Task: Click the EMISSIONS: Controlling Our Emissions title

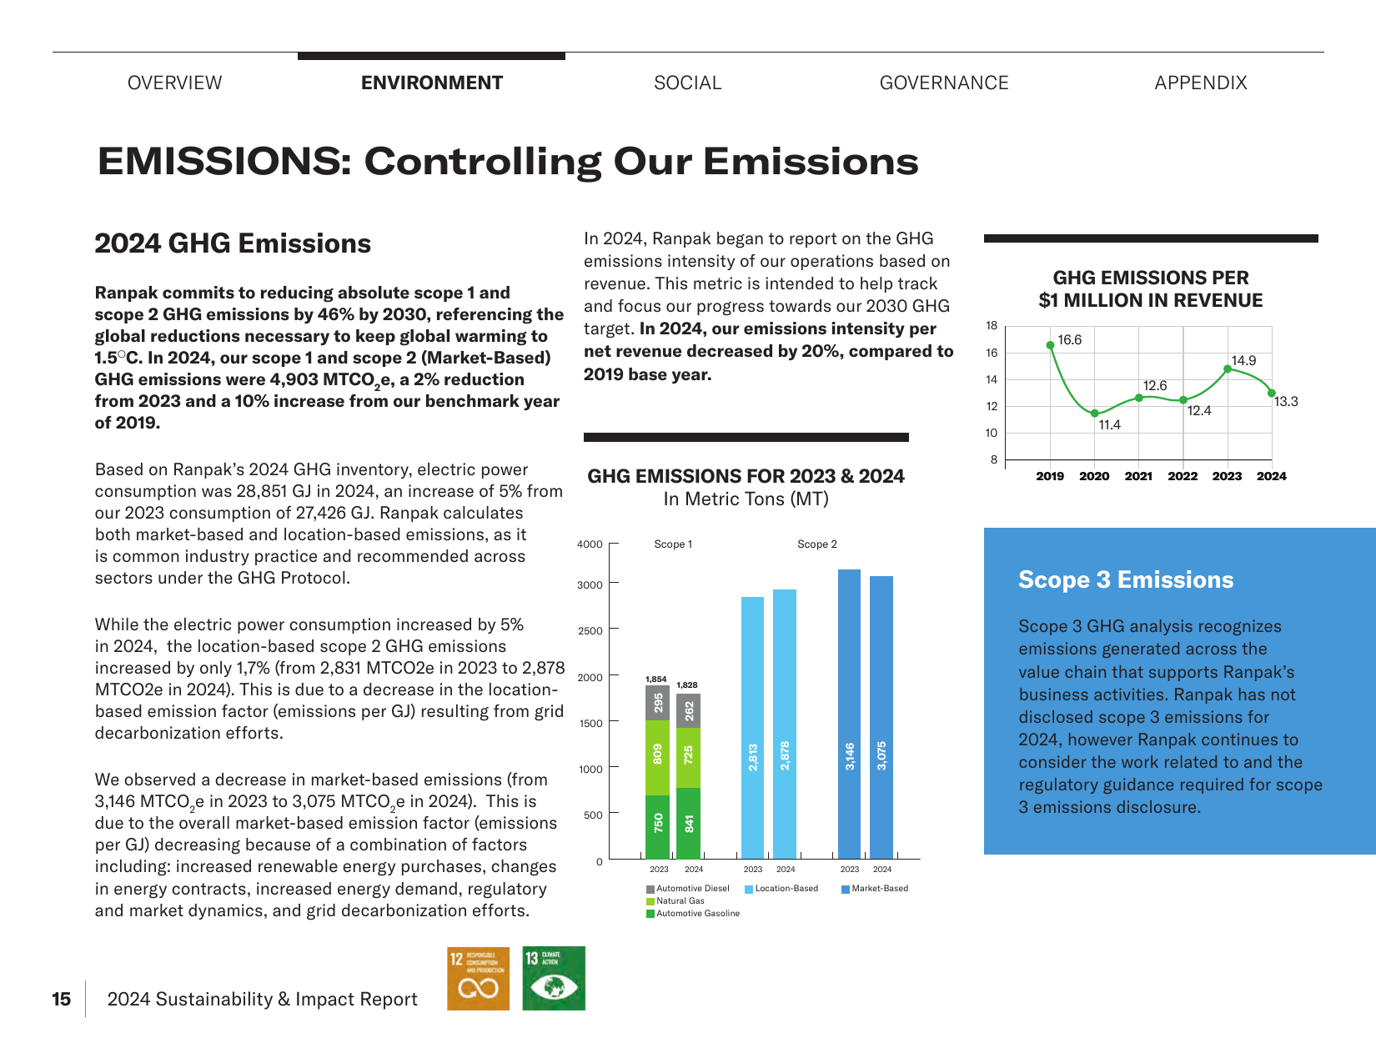Action: 508,162
